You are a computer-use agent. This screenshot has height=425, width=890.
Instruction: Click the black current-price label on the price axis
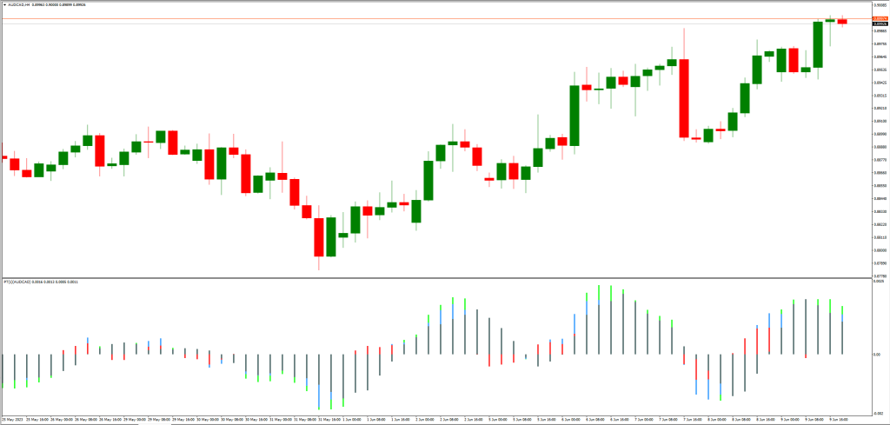tap(880, 23)
